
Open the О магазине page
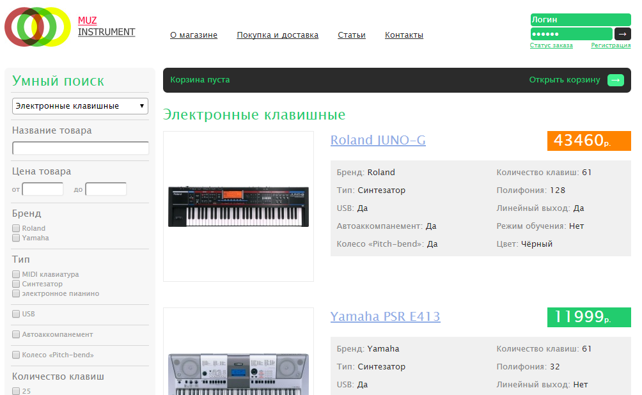pyautogui.click(x=194, y=35)
